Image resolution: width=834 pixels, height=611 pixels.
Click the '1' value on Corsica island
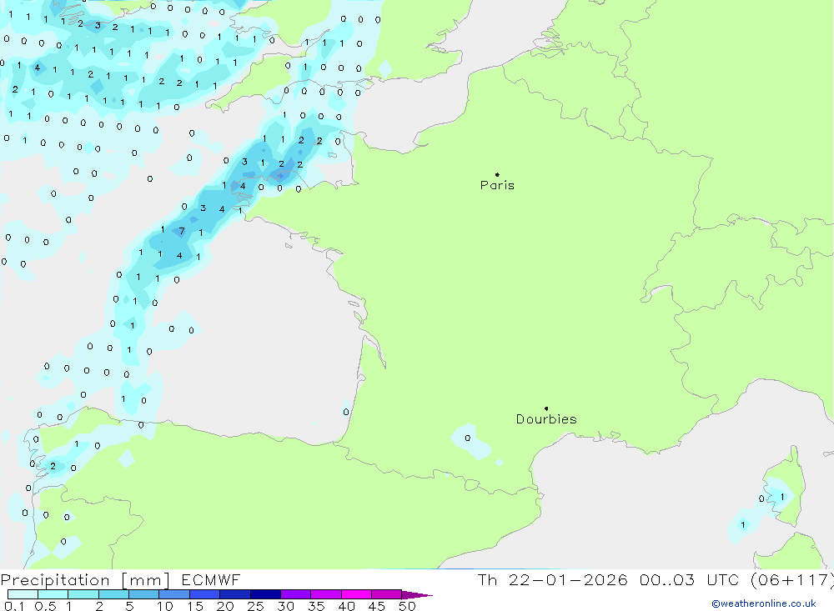(782, 497)
